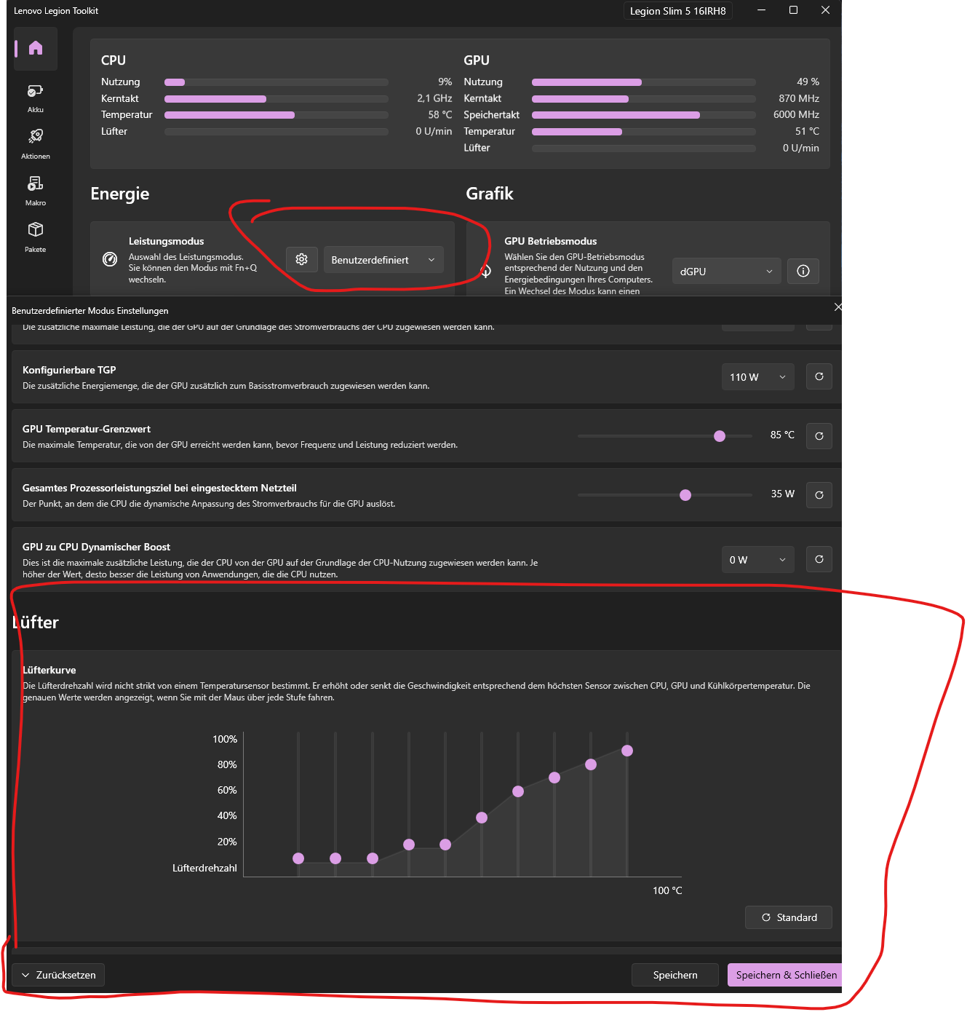Click the Grafik section heading
This screenshot has height=1012, width=967.
pyautogui.click(x=490, y=194)
